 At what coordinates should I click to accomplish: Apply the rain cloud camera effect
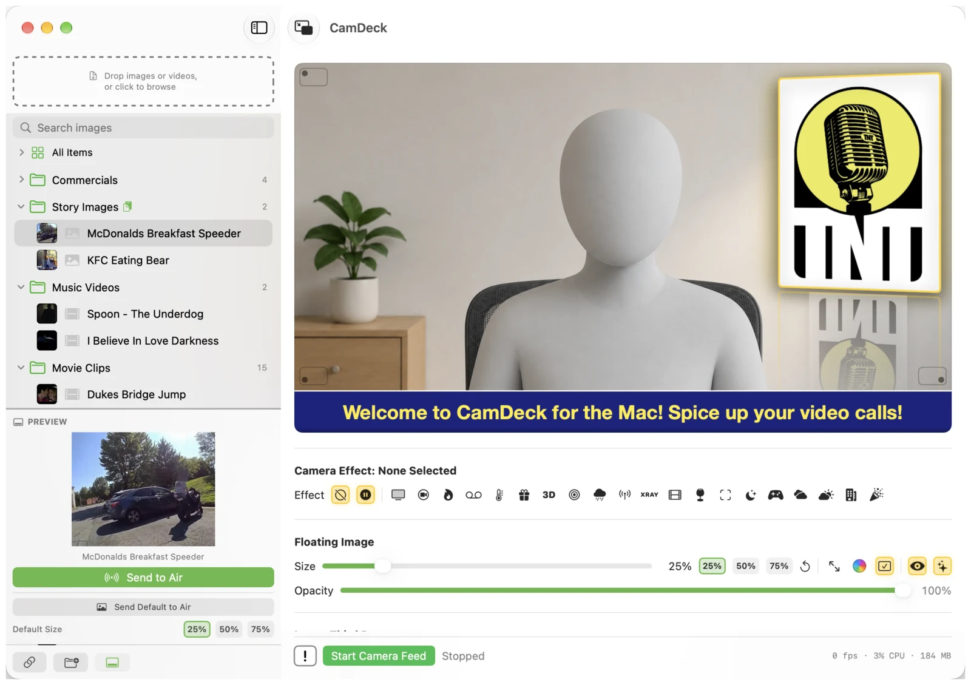pyautogui.click(x=600, y=495)
